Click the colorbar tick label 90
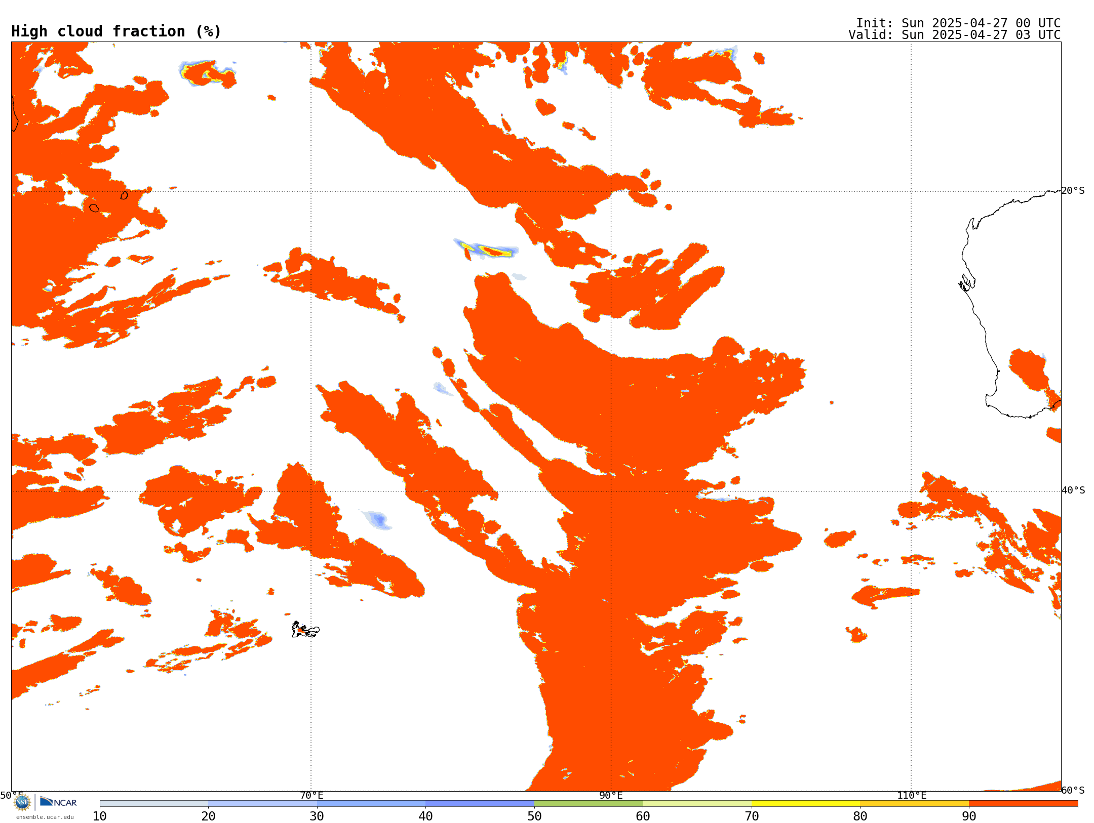This screenshot has height=823, width=1094. (969, 816)
